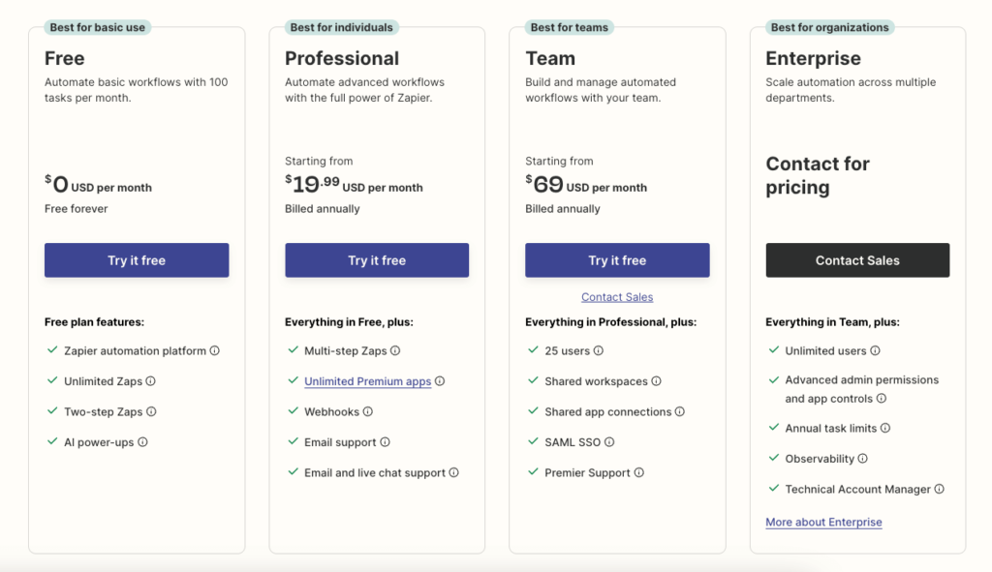
Task: Open info tooltip for Multi-step Zaps
Action: [395, 350]
